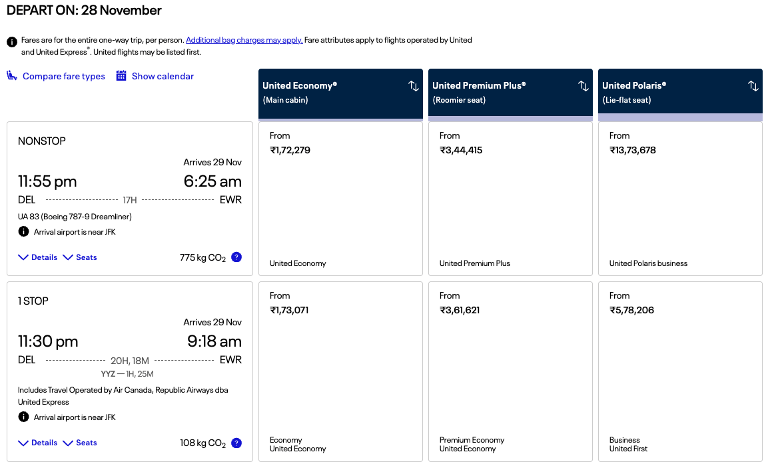
Task: Open CO2 help icon for nonstop flight
Action: [236, 257]
